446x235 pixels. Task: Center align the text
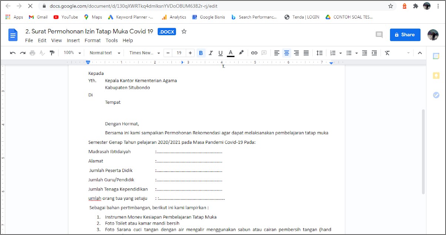click(x=286, y=53)
